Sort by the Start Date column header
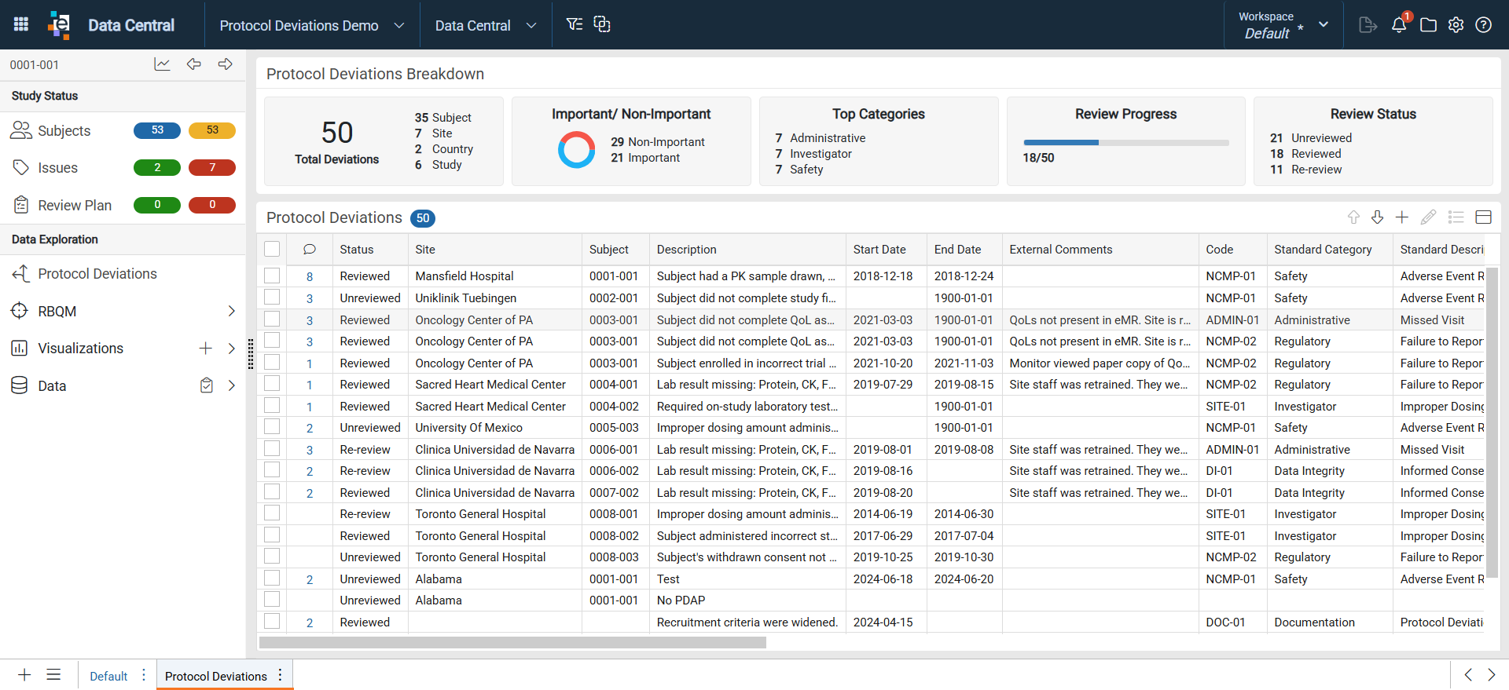This screenshot has height=690, width=1509. click(879, 250)
